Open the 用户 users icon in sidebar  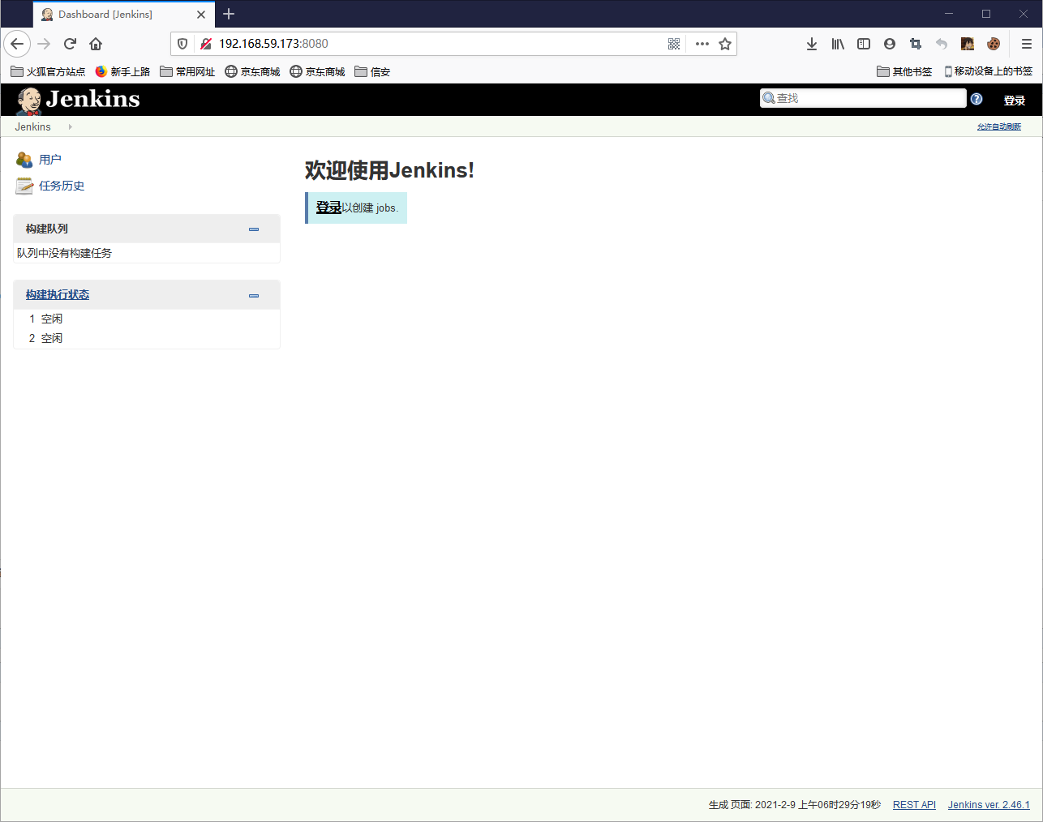pyautogui.click(x=24, y=160)
